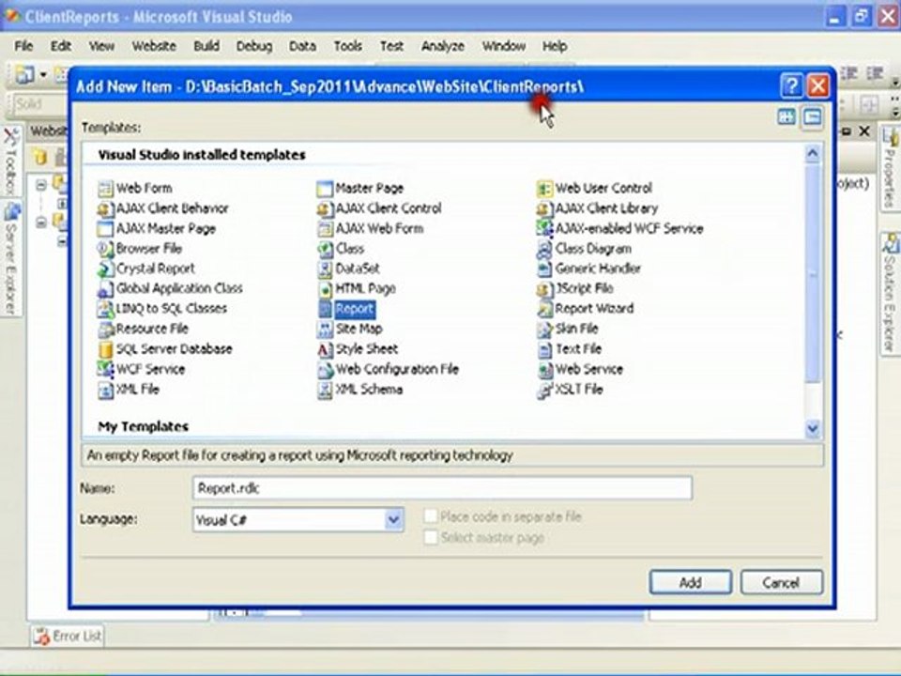Choose the Web Configuration File icon
Screen dimensions: 901x676
click(325, 369)
